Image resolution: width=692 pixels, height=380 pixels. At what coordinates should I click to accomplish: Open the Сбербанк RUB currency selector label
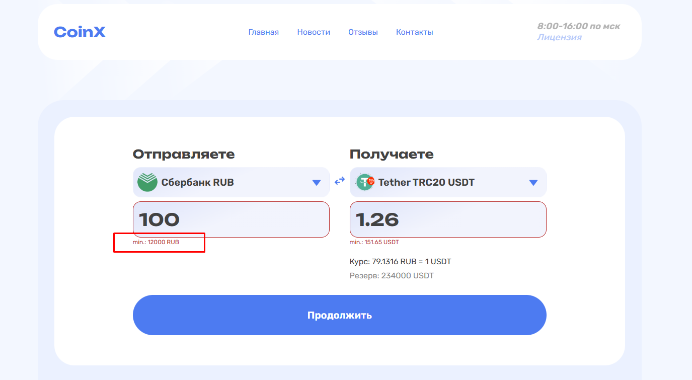(197, 182)
